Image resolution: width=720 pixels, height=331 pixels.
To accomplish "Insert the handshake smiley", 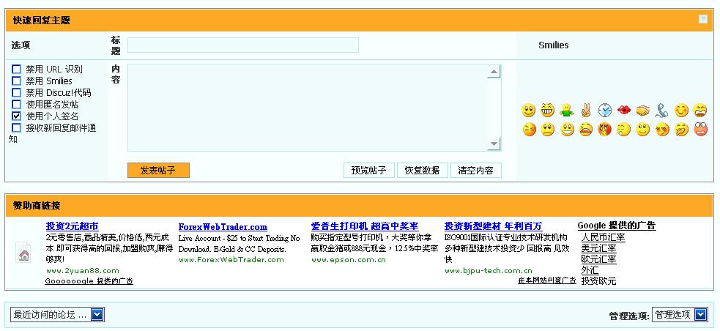I will [x=643, y=110].
